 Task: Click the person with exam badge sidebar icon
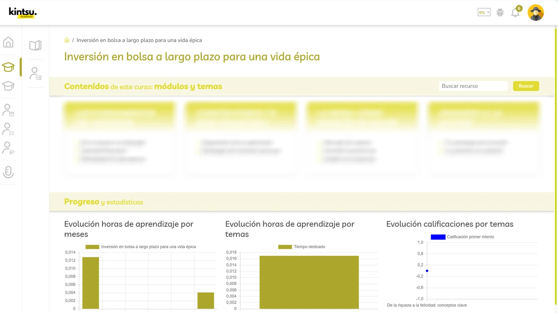pos(35,73)
